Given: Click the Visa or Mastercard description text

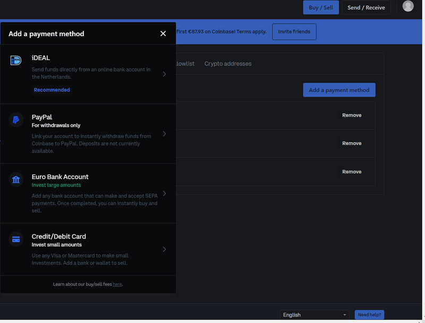Looking at the screenshot, I should 80,259.
